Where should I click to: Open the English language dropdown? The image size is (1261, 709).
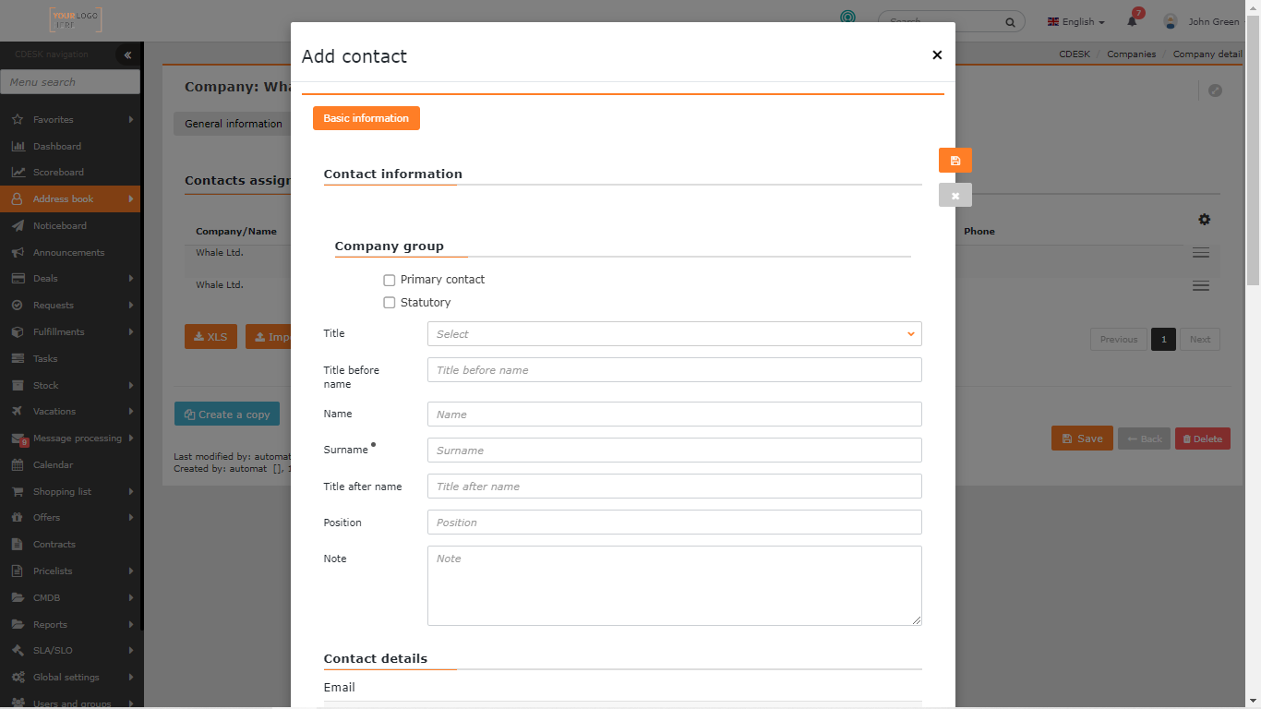coord(1075,22)
